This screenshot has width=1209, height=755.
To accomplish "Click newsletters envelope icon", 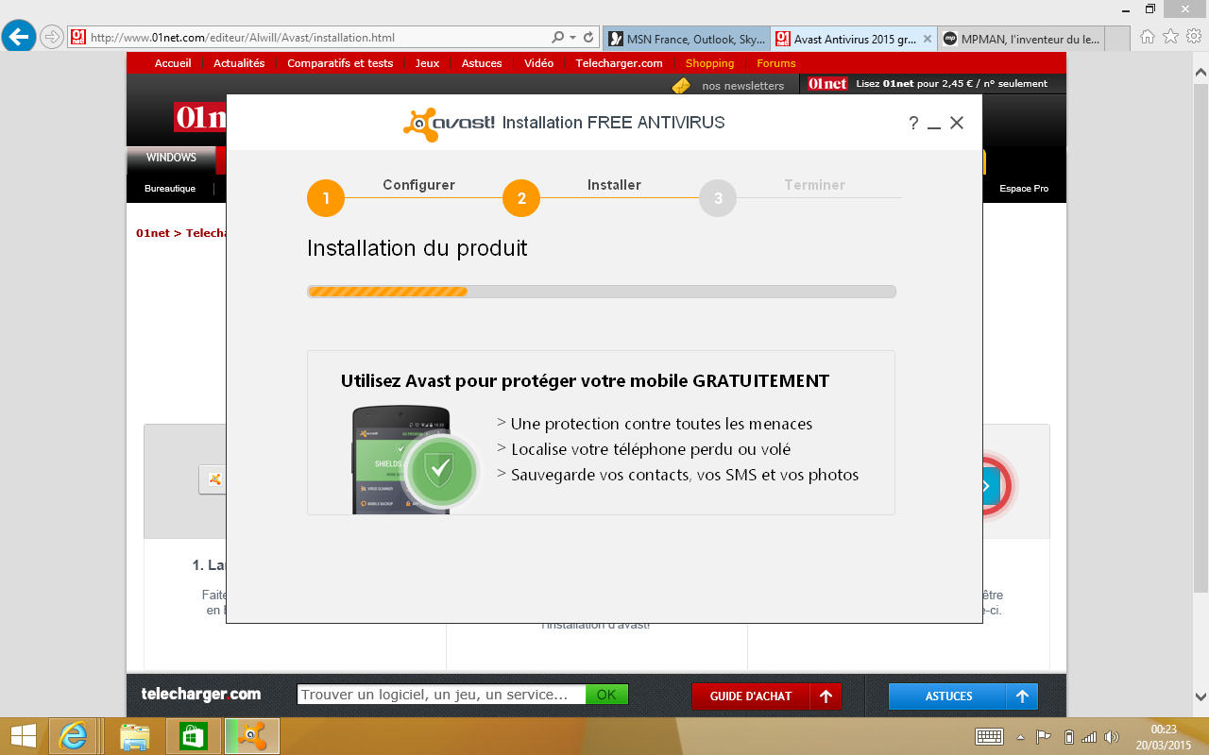I will [681, 85].
